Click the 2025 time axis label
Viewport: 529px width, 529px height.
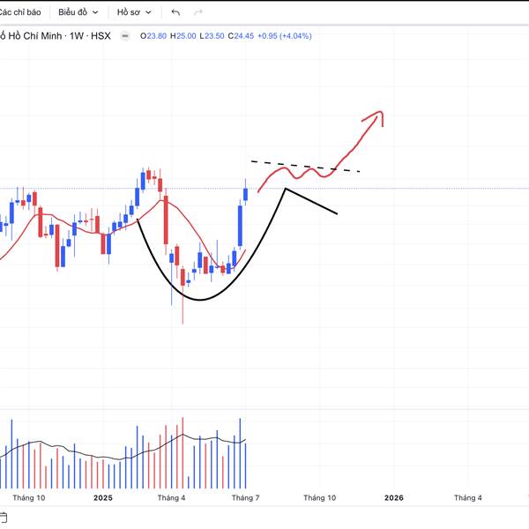coord(103,497)
